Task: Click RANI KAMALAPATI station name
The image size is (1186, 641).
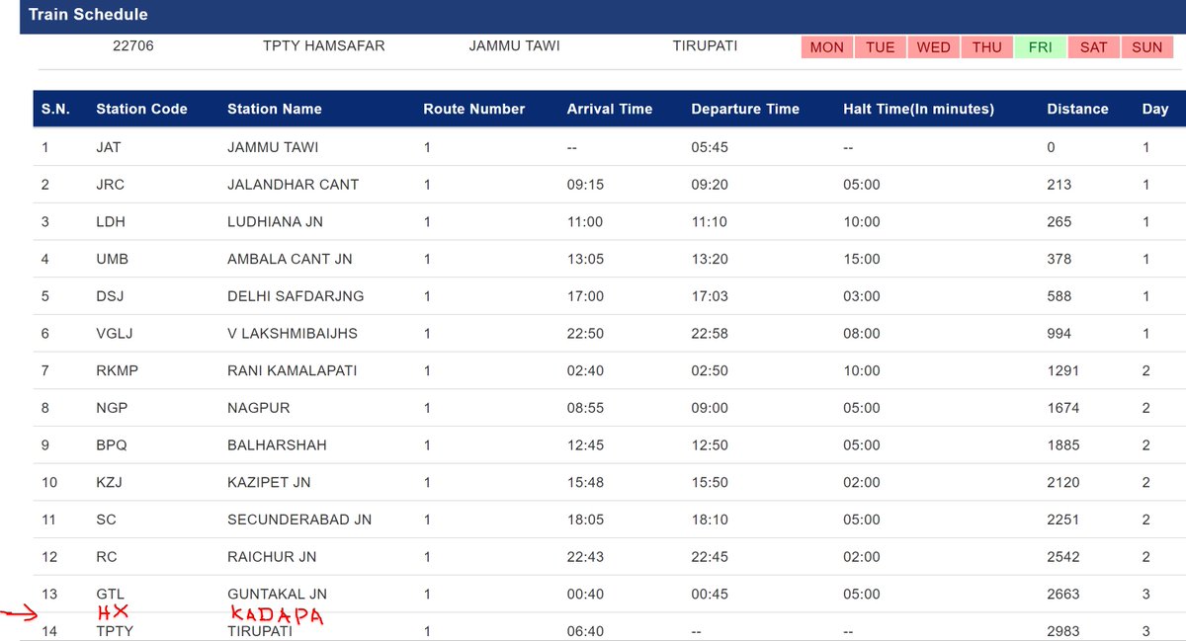Action: click(292, 370)
